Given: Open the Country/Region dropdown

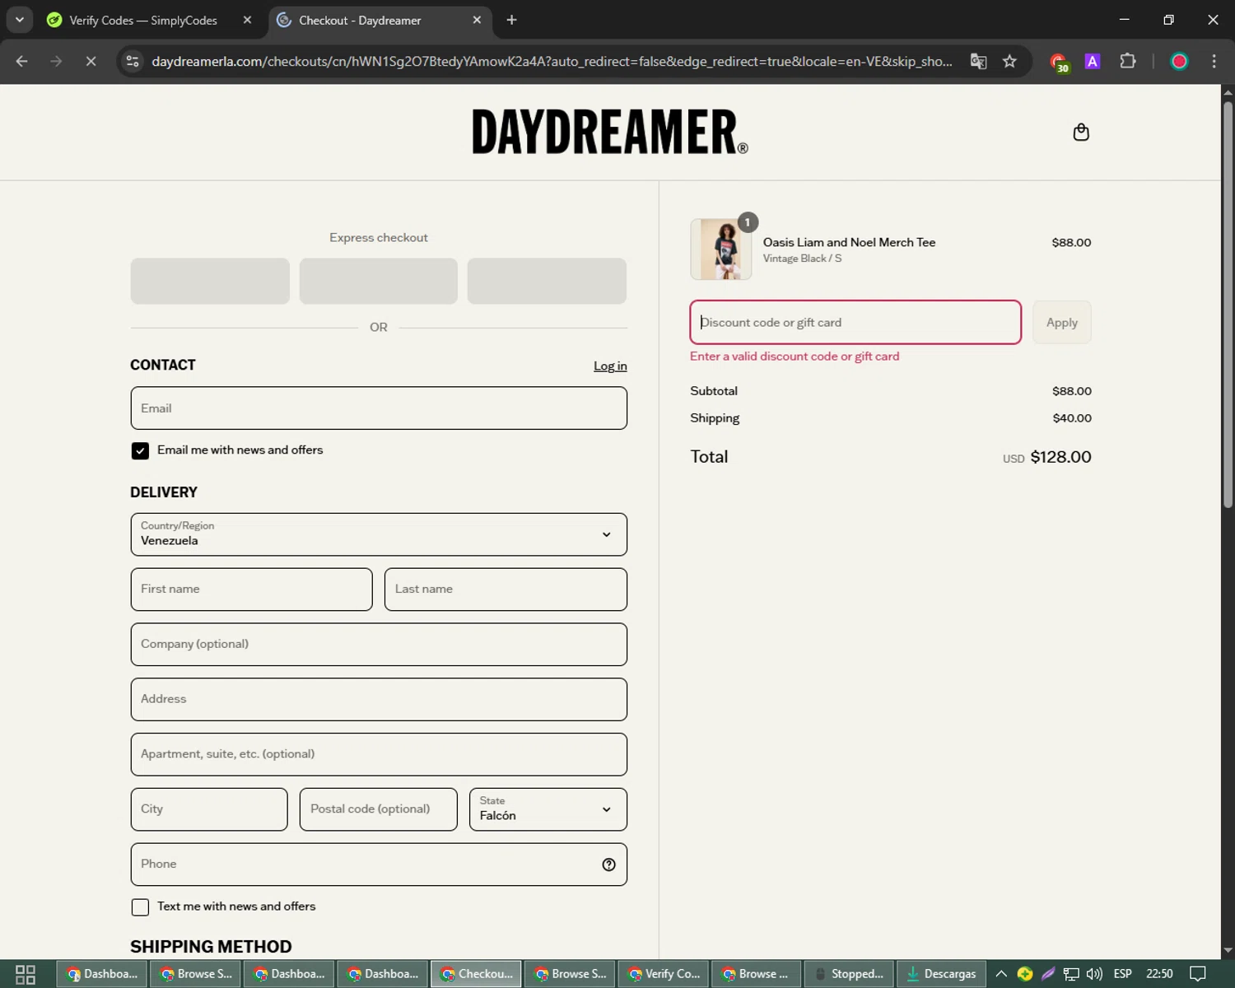Looking at the screenshot, I should 379,534.
